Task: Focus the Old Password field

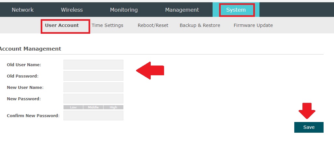Action: (93, 76)
